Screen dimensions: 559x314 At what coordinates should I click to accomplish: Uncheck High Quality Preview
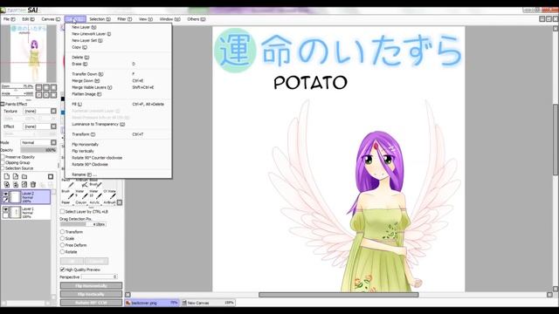pos(62,270)
